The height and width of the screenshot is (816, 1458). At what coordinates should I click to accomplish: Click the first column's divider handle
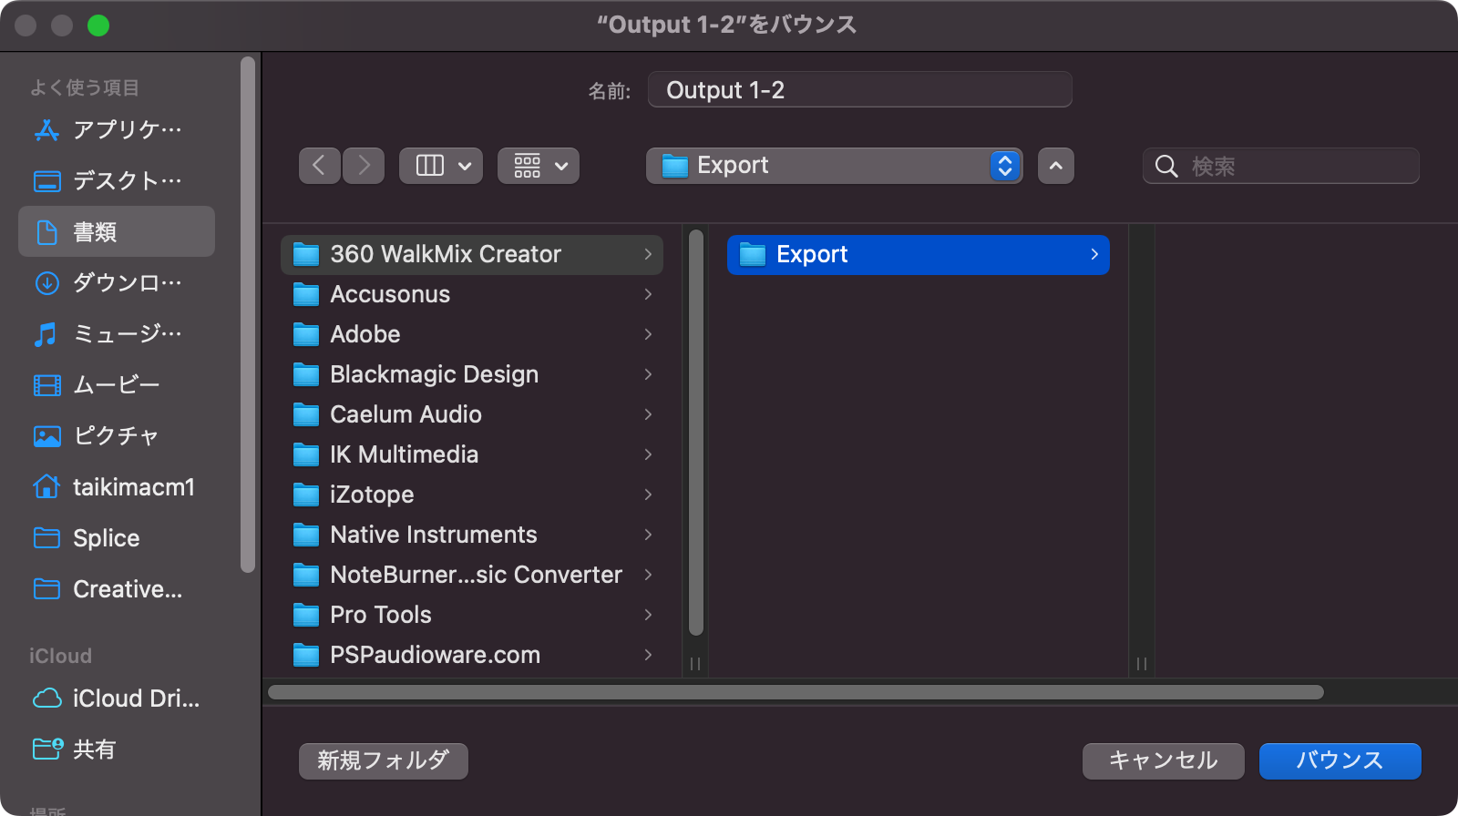click(695, 664)
